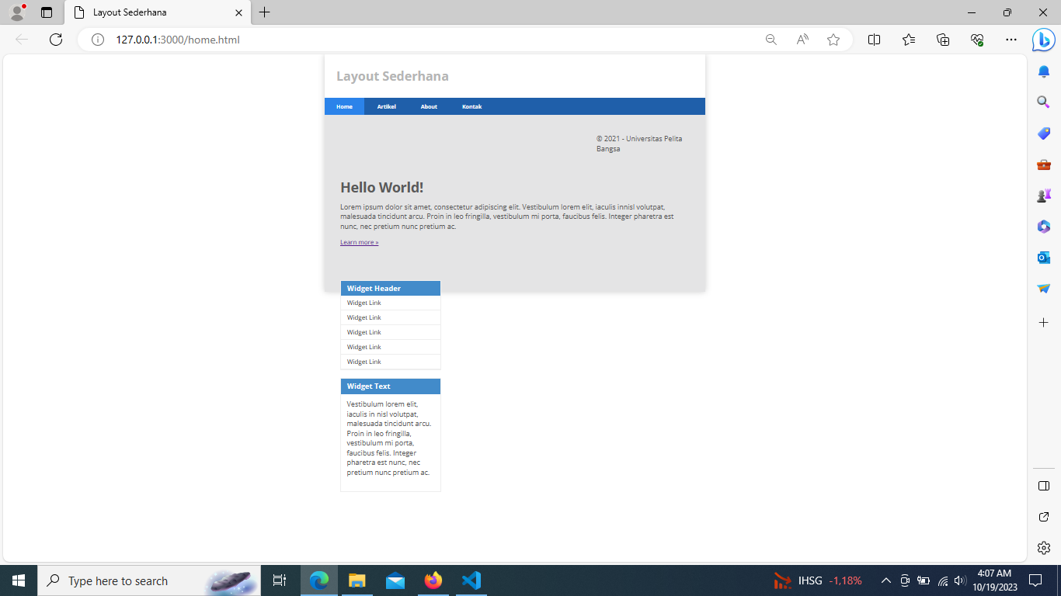1061x596 pixels.
Task: Expand hidden icons in the system tray
Action: pos(885,580)
